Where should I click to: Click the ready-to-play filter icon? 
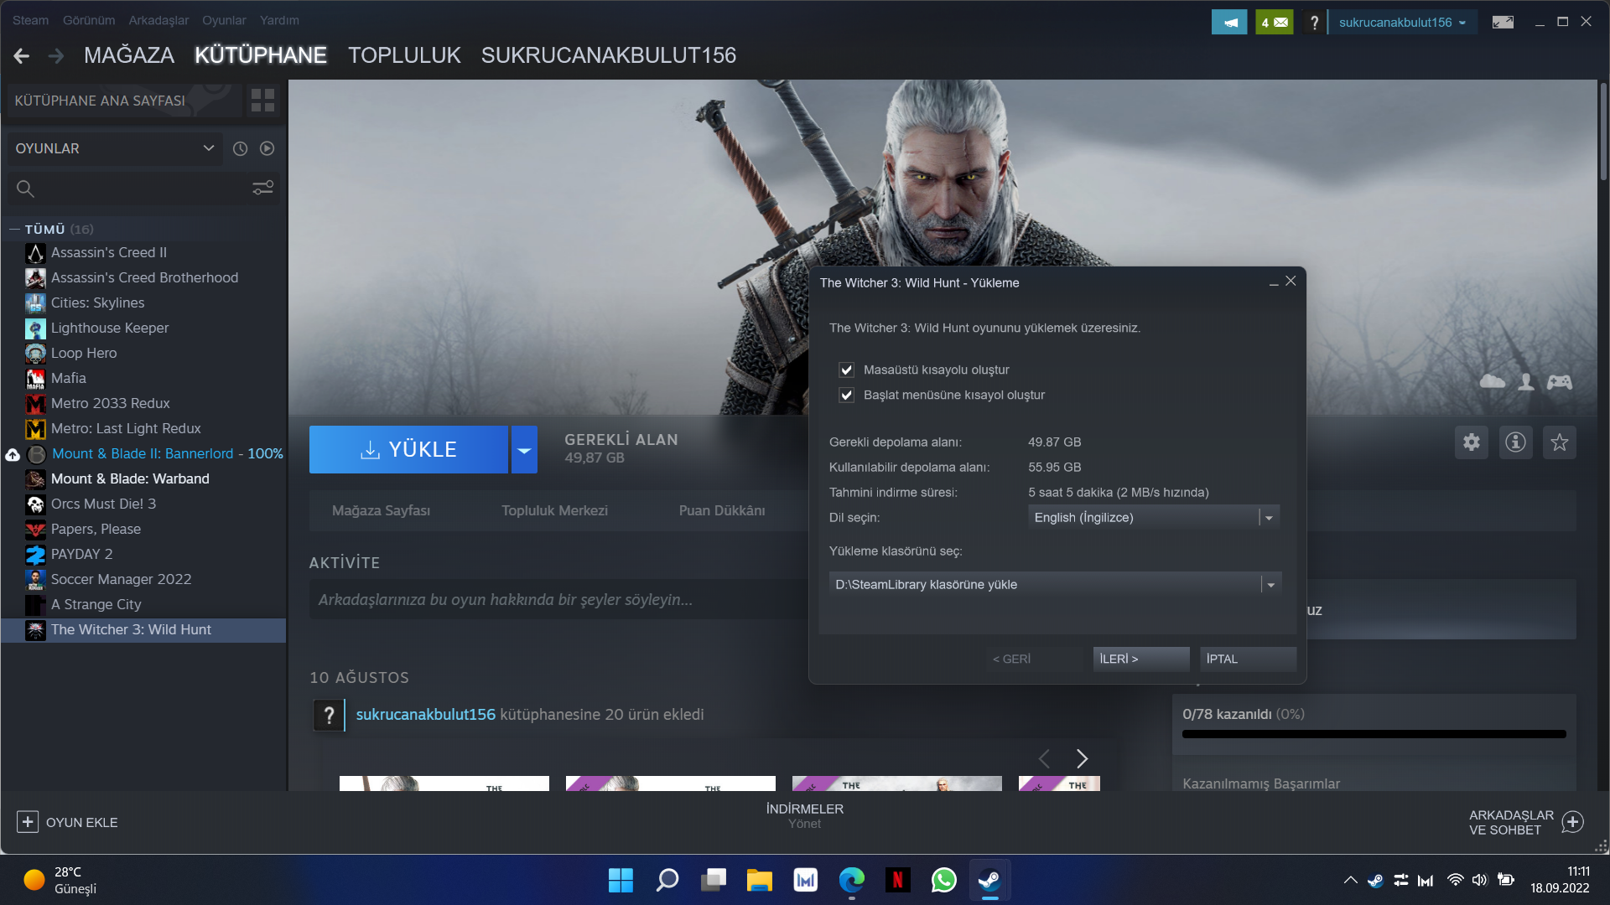pos(267,148)
